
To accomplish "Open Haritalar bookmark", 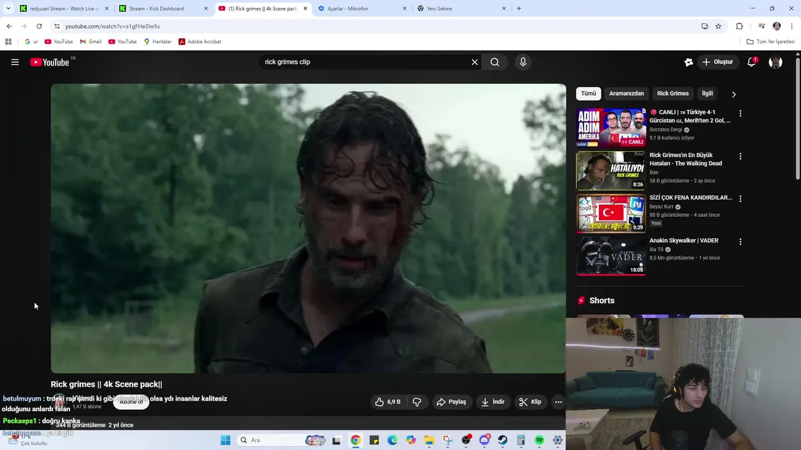I will pyautogui.click(x=158, y=41).
